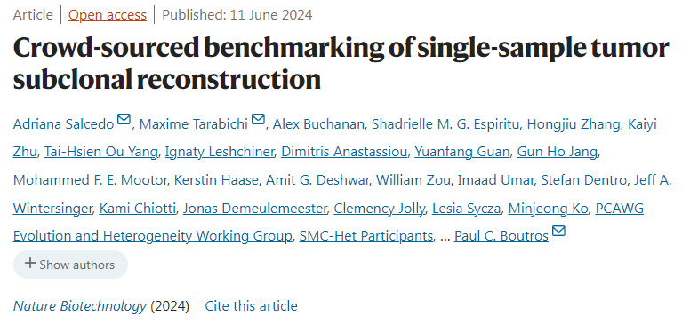Select author Hongjiu Zhang
690x332 pixels.
(573, 124)
